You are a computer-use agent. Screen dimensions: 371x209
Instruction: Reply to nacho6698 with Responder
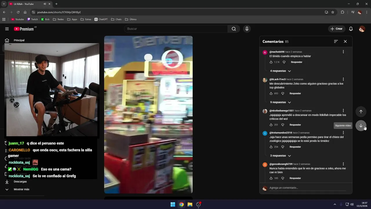click(x=297, y=62)
